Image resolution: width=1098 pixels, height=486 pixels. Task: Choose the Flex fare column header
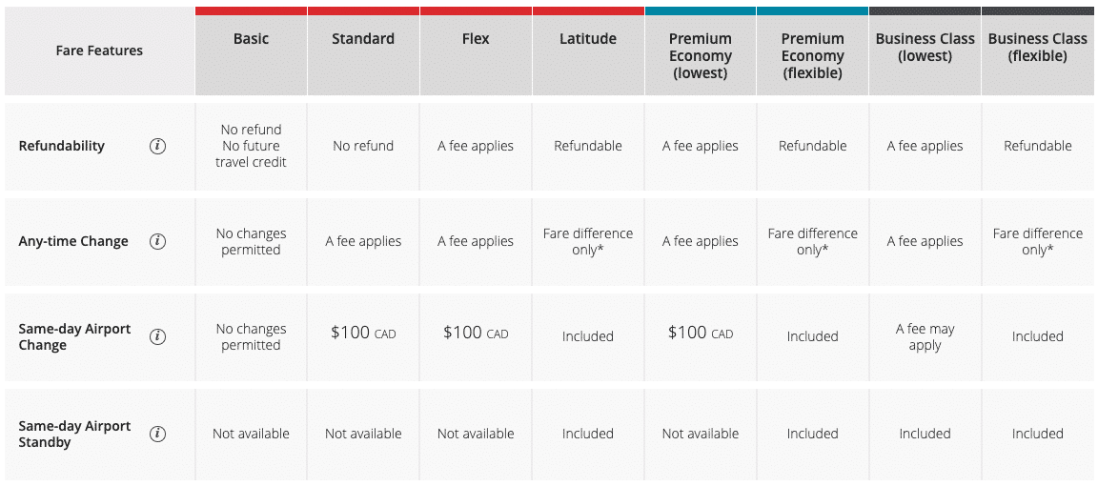click(476, 39)
